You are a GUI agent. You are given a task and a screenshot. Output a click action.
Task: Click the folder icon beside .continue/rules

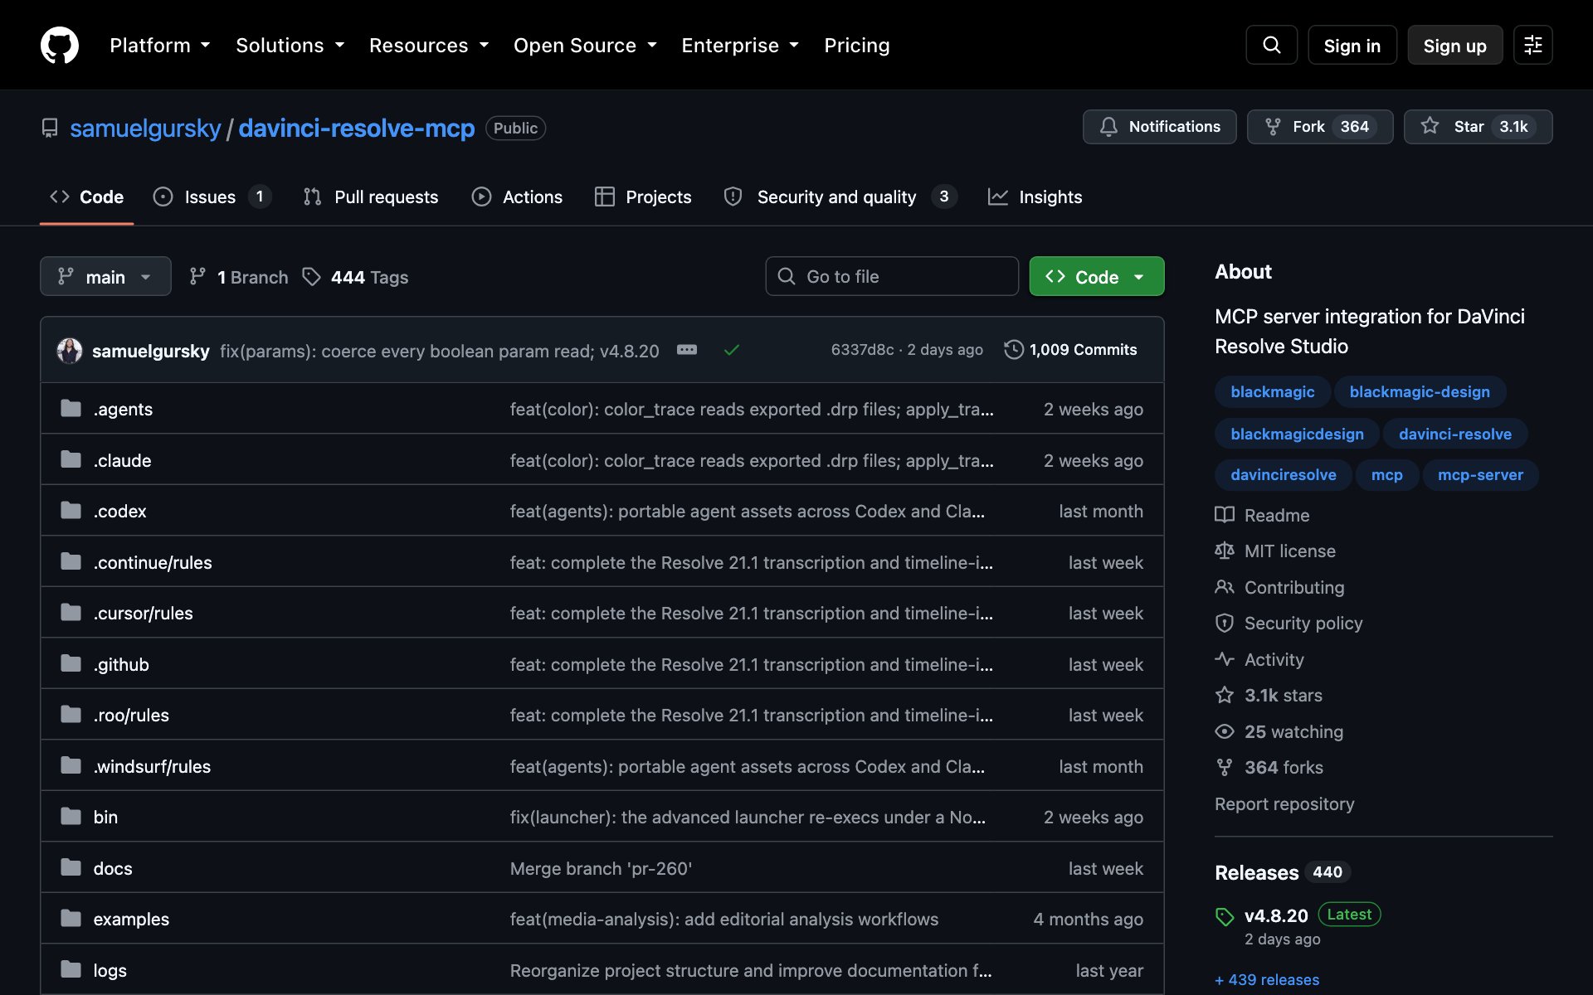[x=71, y=561]
